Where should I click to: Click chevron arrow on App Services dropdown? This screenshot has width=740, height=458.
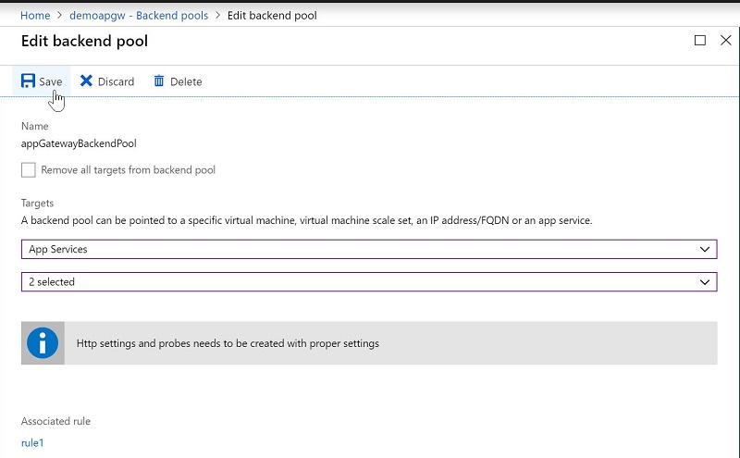[x=706, y=250]
